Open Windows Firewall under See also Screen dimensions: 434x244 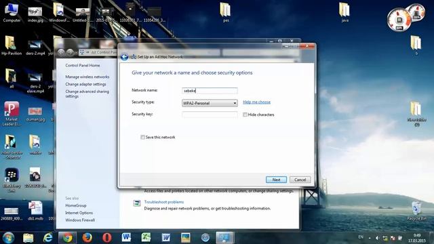[x=80, y=220]
